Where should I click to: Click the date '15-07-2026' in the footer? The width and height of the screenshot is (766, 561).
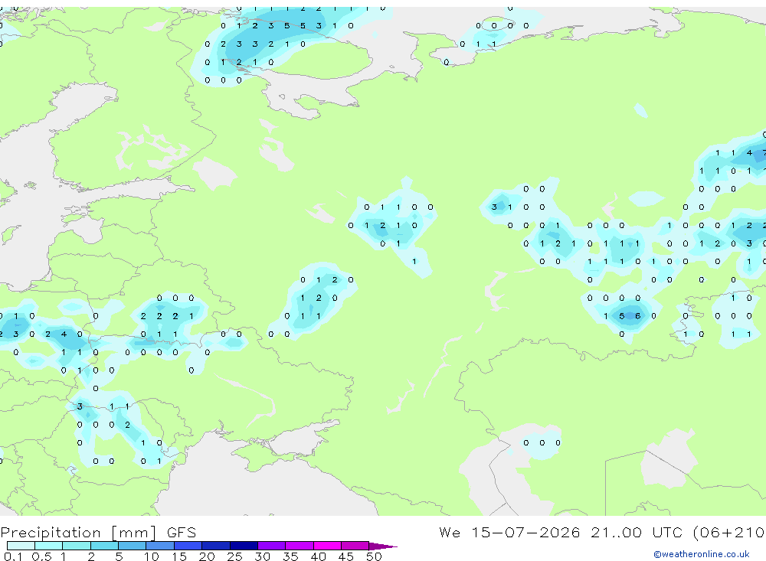pos(525,533)
